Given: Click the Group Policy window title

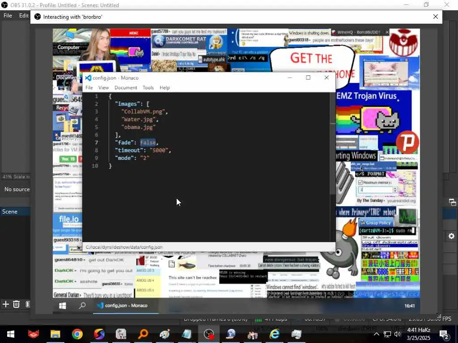Looking at the screenshot, I should pyautogui.click(x=376, y=223).
